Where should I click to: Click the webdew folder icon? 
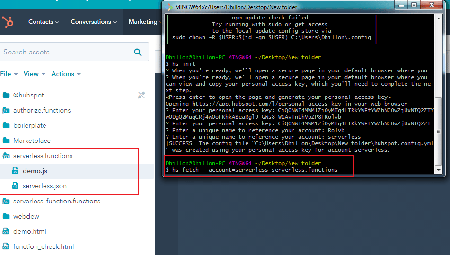(x=6, y=216)
